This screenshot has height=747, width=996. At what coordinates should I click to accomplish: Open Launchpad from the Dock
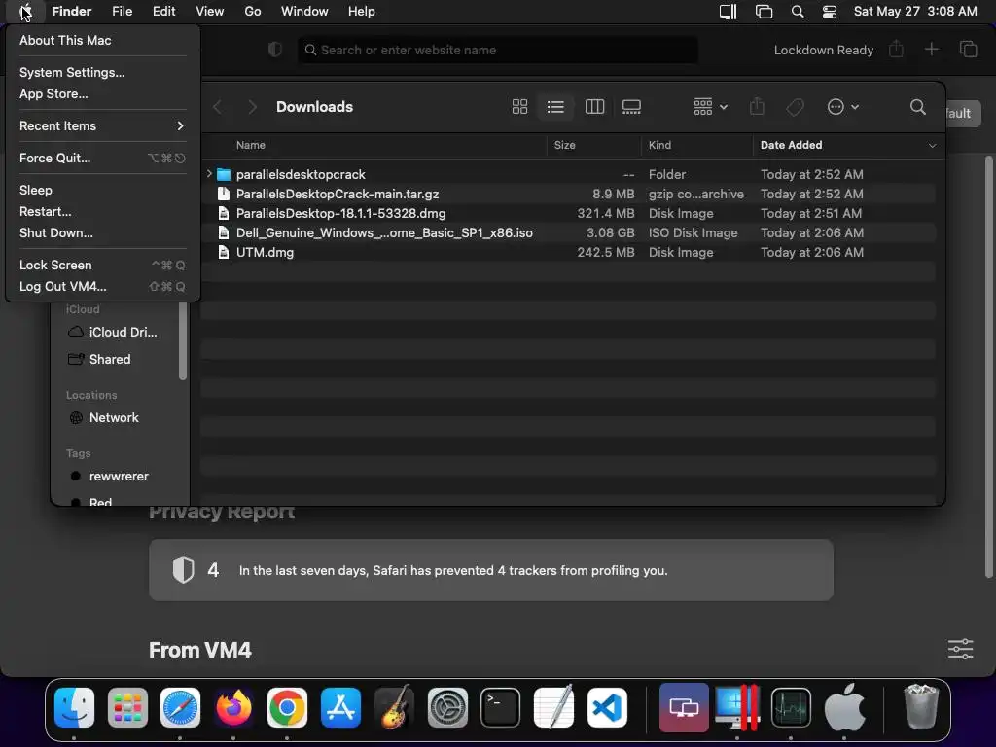click(127, 708)
